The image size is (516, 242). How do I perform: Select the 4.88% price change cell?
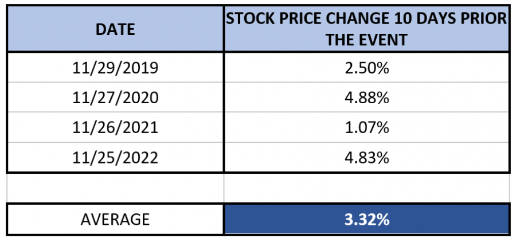(x=366, y=97)
